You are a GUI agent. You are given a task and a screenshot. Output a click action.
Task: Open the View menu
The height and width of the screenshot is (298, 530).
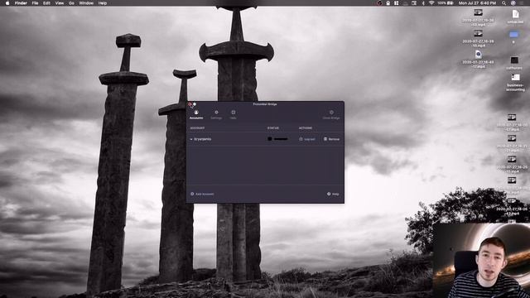click(60, 3)
